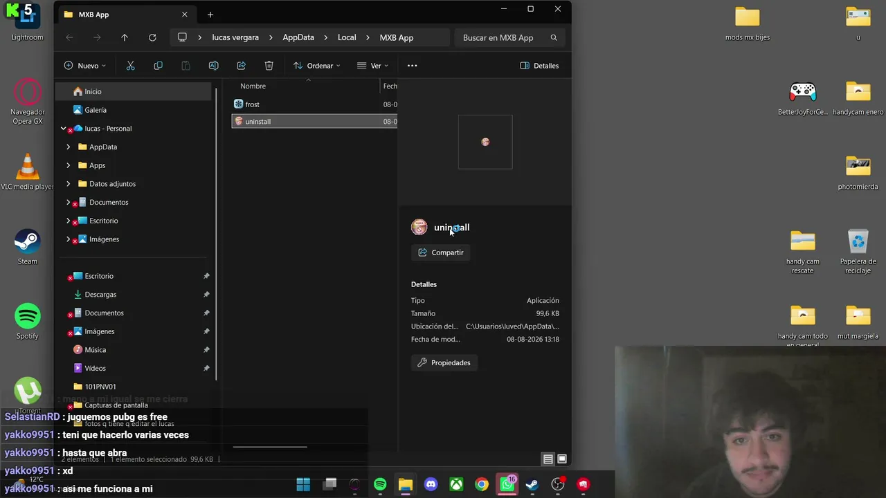Open the Ver view dropdown
This screenshot has width=886, height=498.
373,66
